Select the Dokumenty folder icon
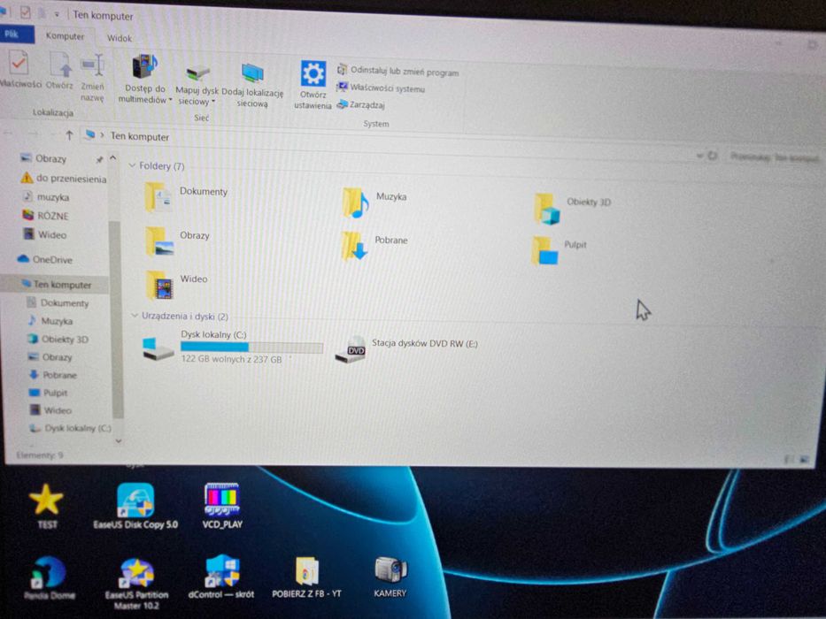The image size is (826, 619). [x=158, y=197]
